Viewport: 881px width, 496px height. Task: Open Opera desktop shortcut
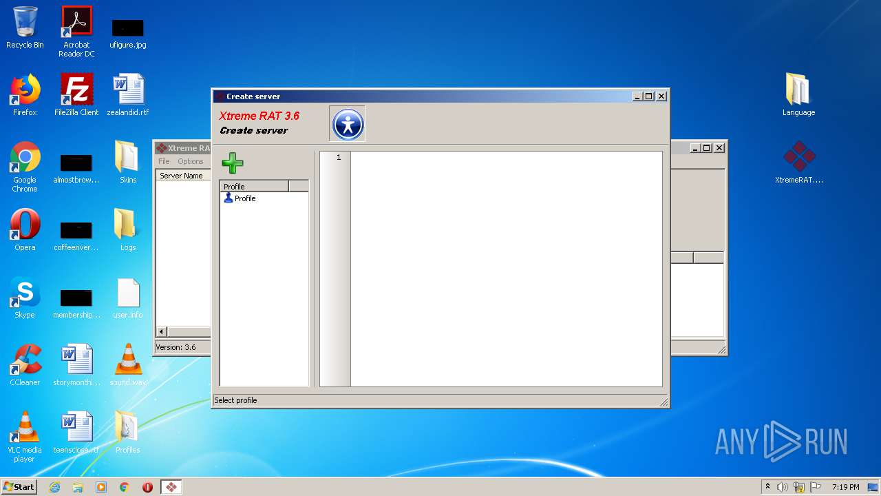(x=25, y=230)
